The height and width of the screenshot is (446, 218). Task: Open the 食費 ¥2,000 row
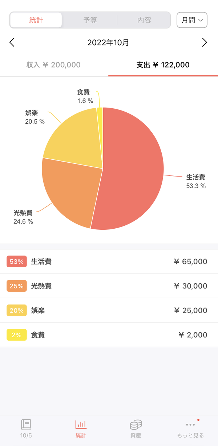tap(109, 335)
